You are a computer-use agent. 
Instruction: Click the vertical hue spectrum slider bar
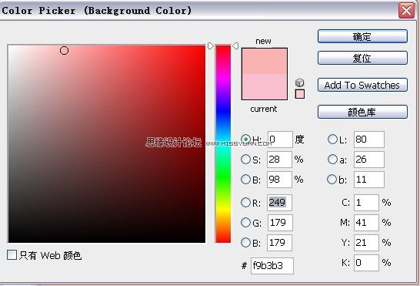click(223, 144)
